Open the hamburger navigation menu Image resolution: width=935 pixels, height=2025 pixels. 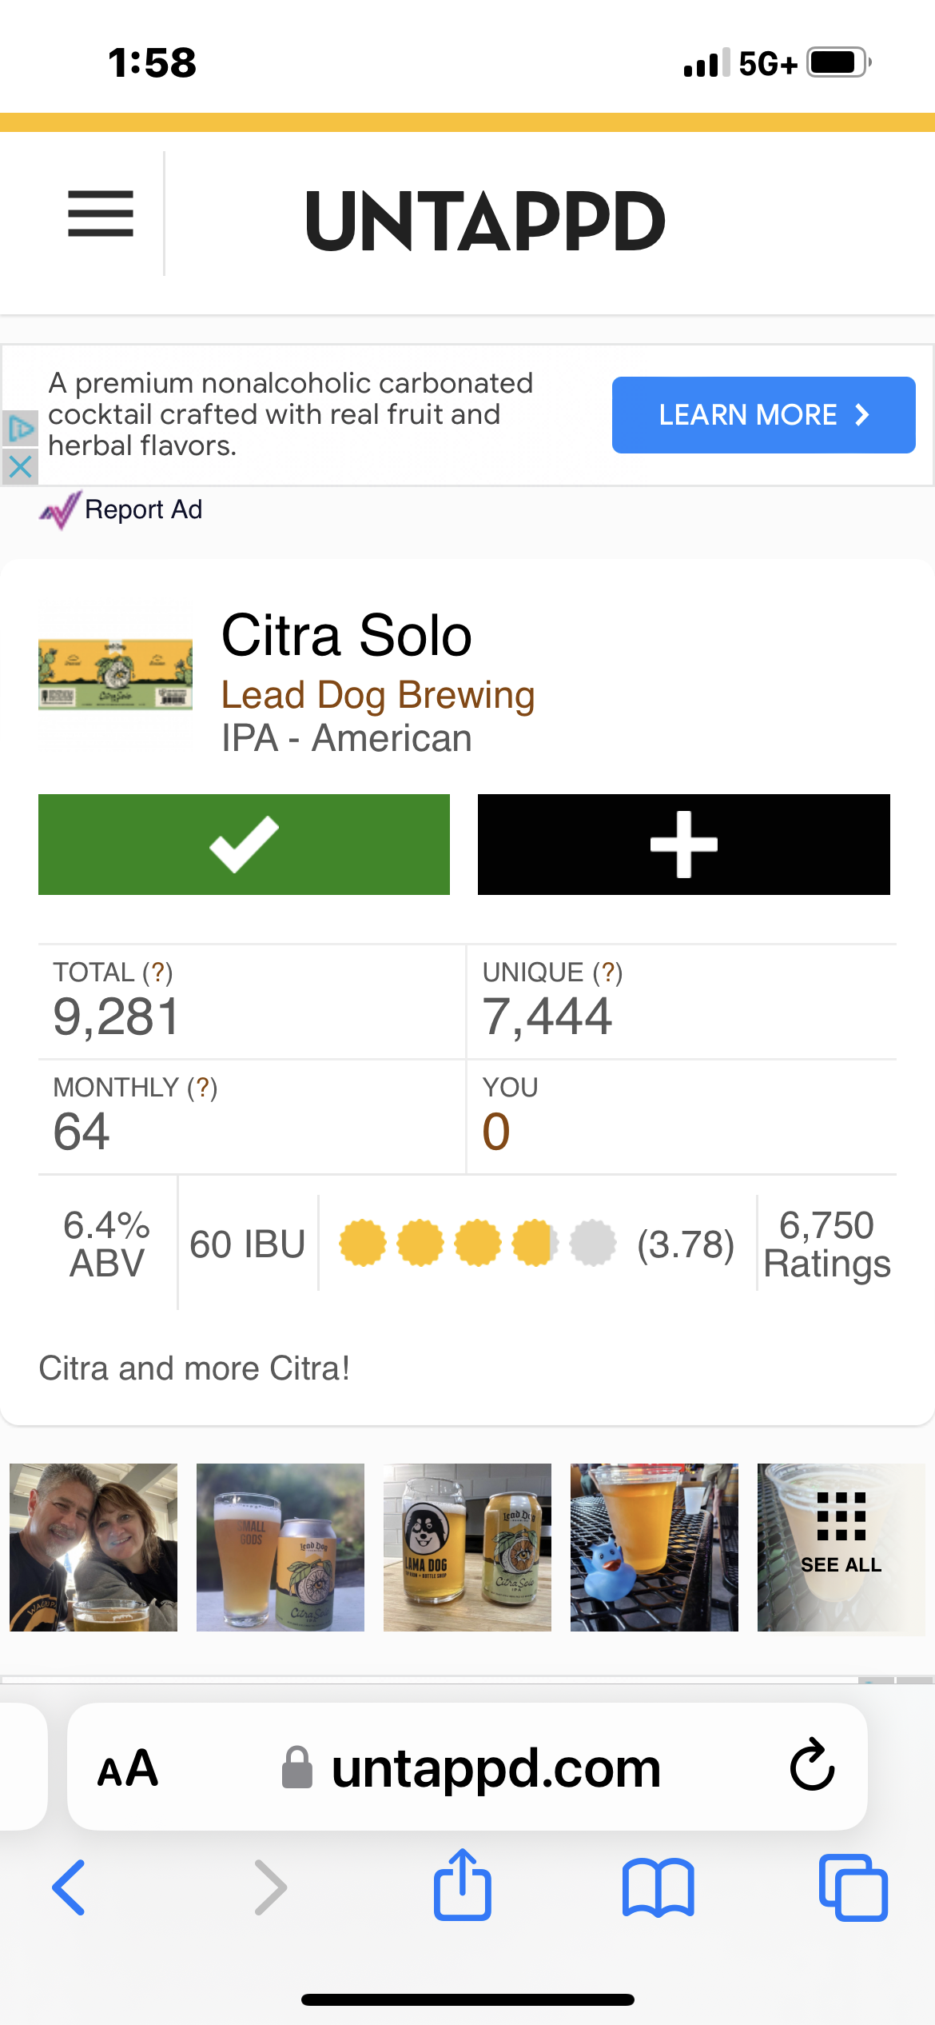tap(101, 214)
